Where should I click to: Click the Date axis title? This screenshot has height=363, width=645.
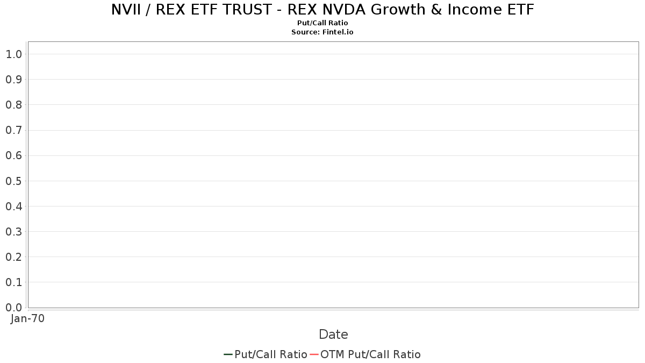click(333, 334)
